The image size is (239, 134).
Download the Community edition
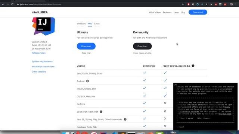pos(142,46)
